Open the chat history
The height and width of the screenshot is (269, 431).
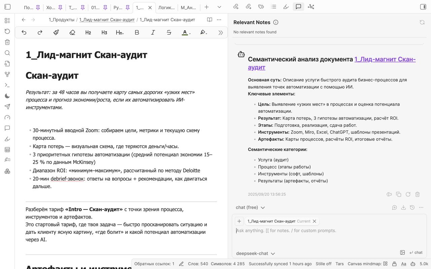click(x=412, y=207)
